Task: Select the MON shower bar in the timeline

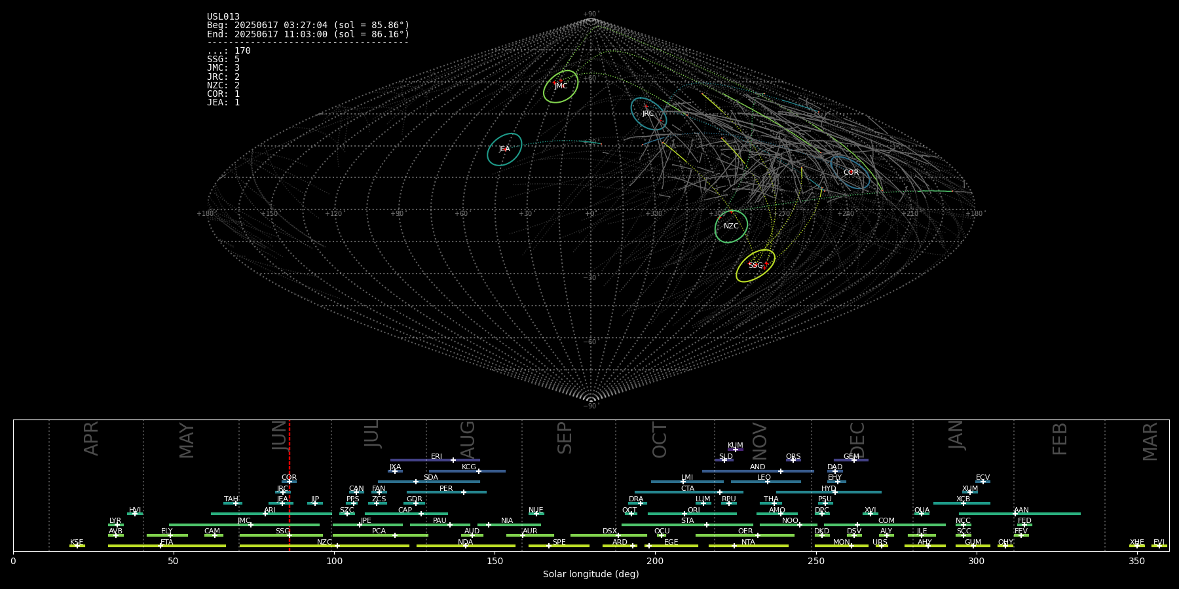Action: [x=842, y=546]
